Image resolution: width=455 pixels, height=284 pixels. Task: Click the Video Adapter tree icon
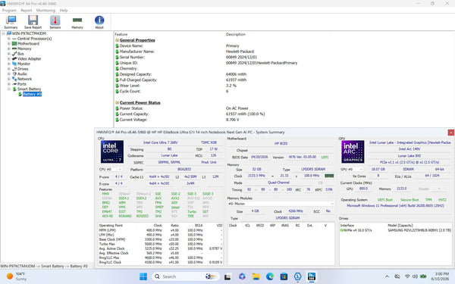14,59
